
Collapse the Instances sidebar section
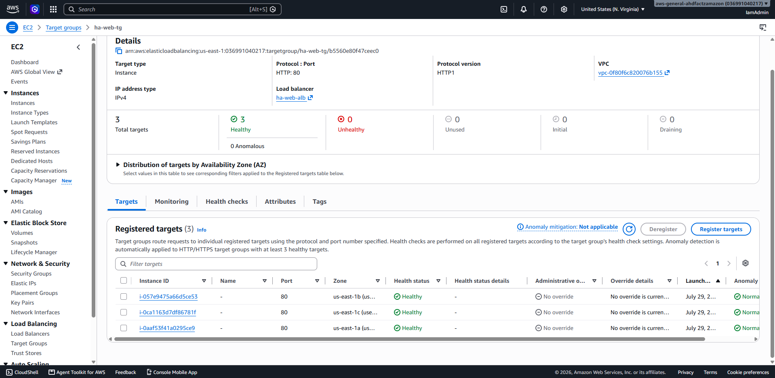point(6,93)
